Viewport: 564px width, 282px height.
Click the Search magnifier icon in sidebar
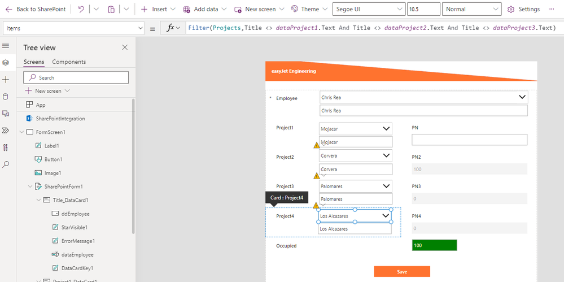point(6,164)
